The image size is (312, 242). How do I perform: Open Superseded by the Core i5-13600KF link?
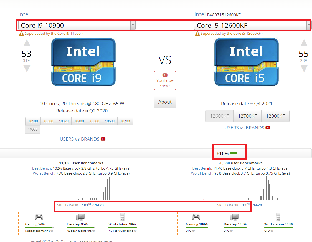pyautogui.click(x=232, y=34)
